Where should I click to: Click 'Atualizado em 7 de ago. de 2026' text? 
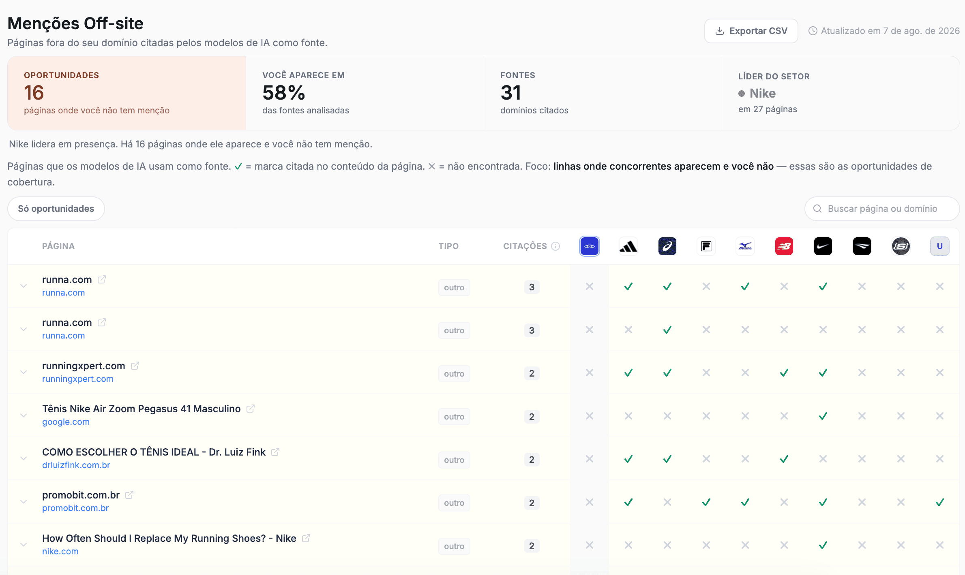[x=890, y=31]
